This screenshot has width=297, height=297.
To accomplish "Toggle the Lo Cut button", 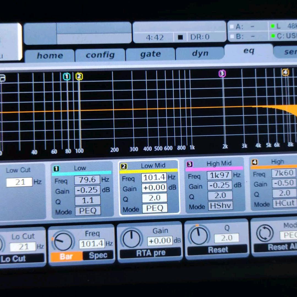I will pyautogui.click(x=22, y=258).
